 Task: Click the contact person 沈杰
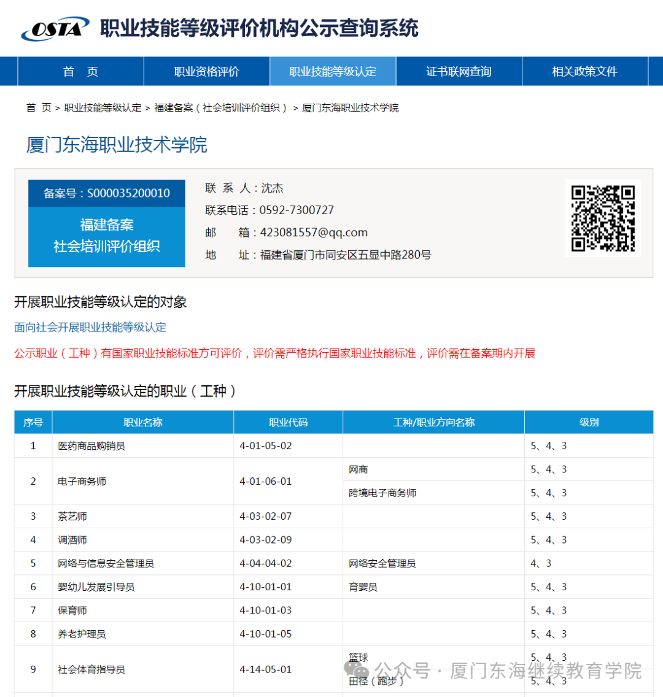[x=272, y=188]
